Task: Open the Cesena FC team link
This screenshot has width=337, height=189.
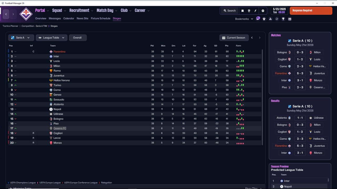Action: 60,128
